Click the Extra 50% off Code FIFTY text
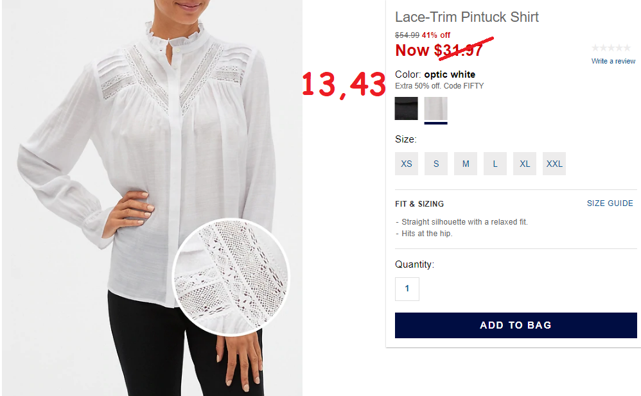The width and height of the screenshot is (641, 396). pos(439,86)
